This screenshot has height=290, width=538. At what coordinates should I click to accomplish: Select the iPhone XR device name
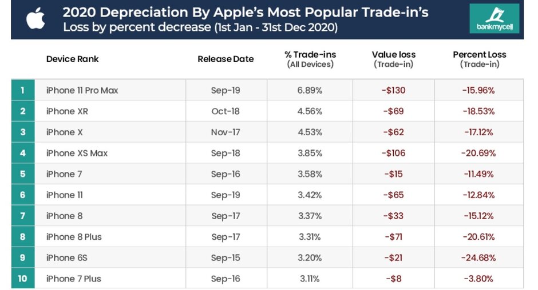tap(68, 111)
